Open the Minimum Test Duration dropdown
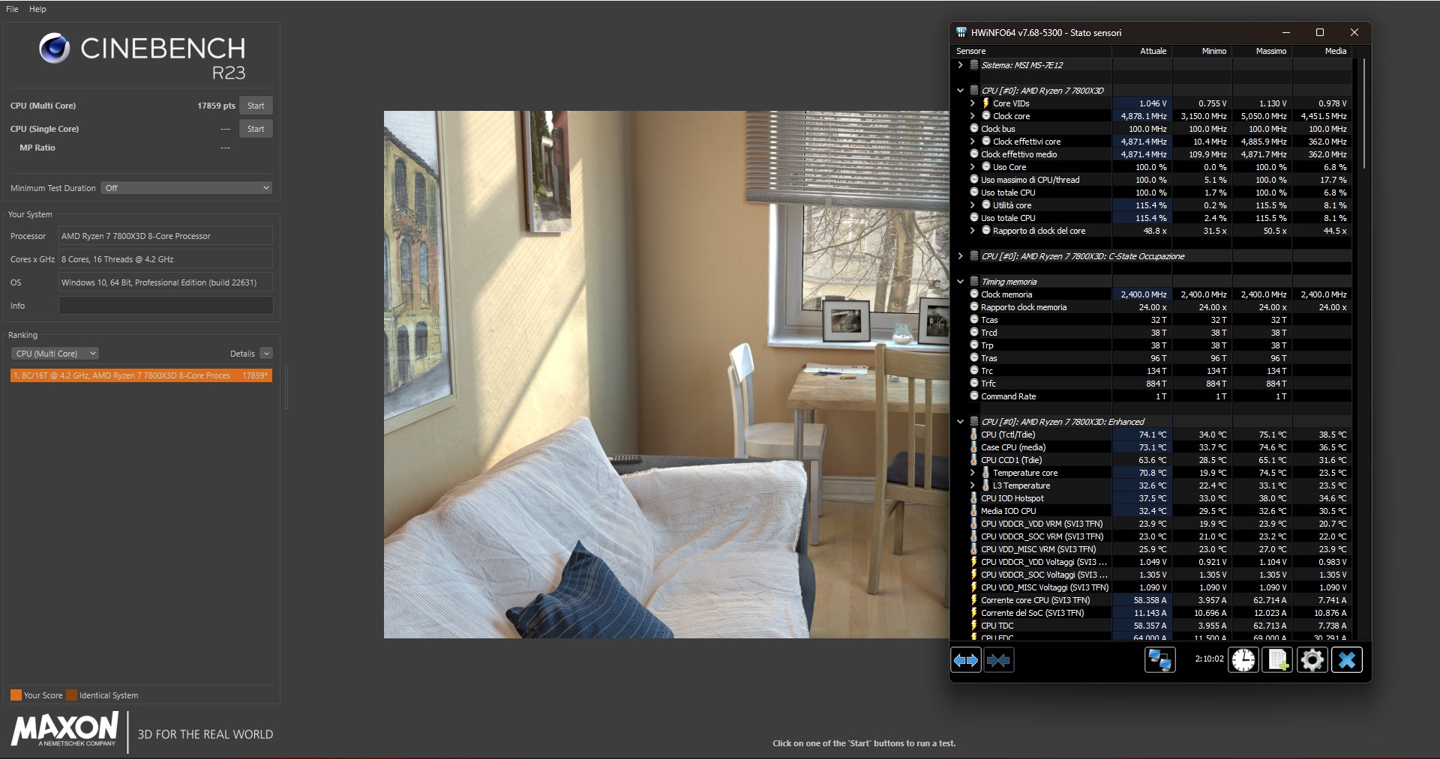1440x759 pixels. pyautogui.click(x=186, y=188)
